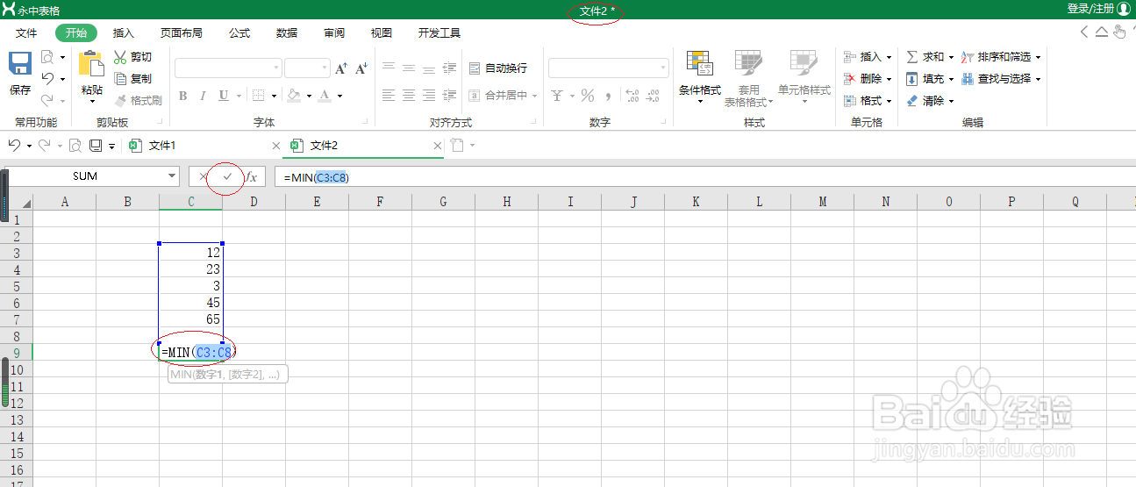
Task: Open the font name dropdown
Action: tap(276, 68)
